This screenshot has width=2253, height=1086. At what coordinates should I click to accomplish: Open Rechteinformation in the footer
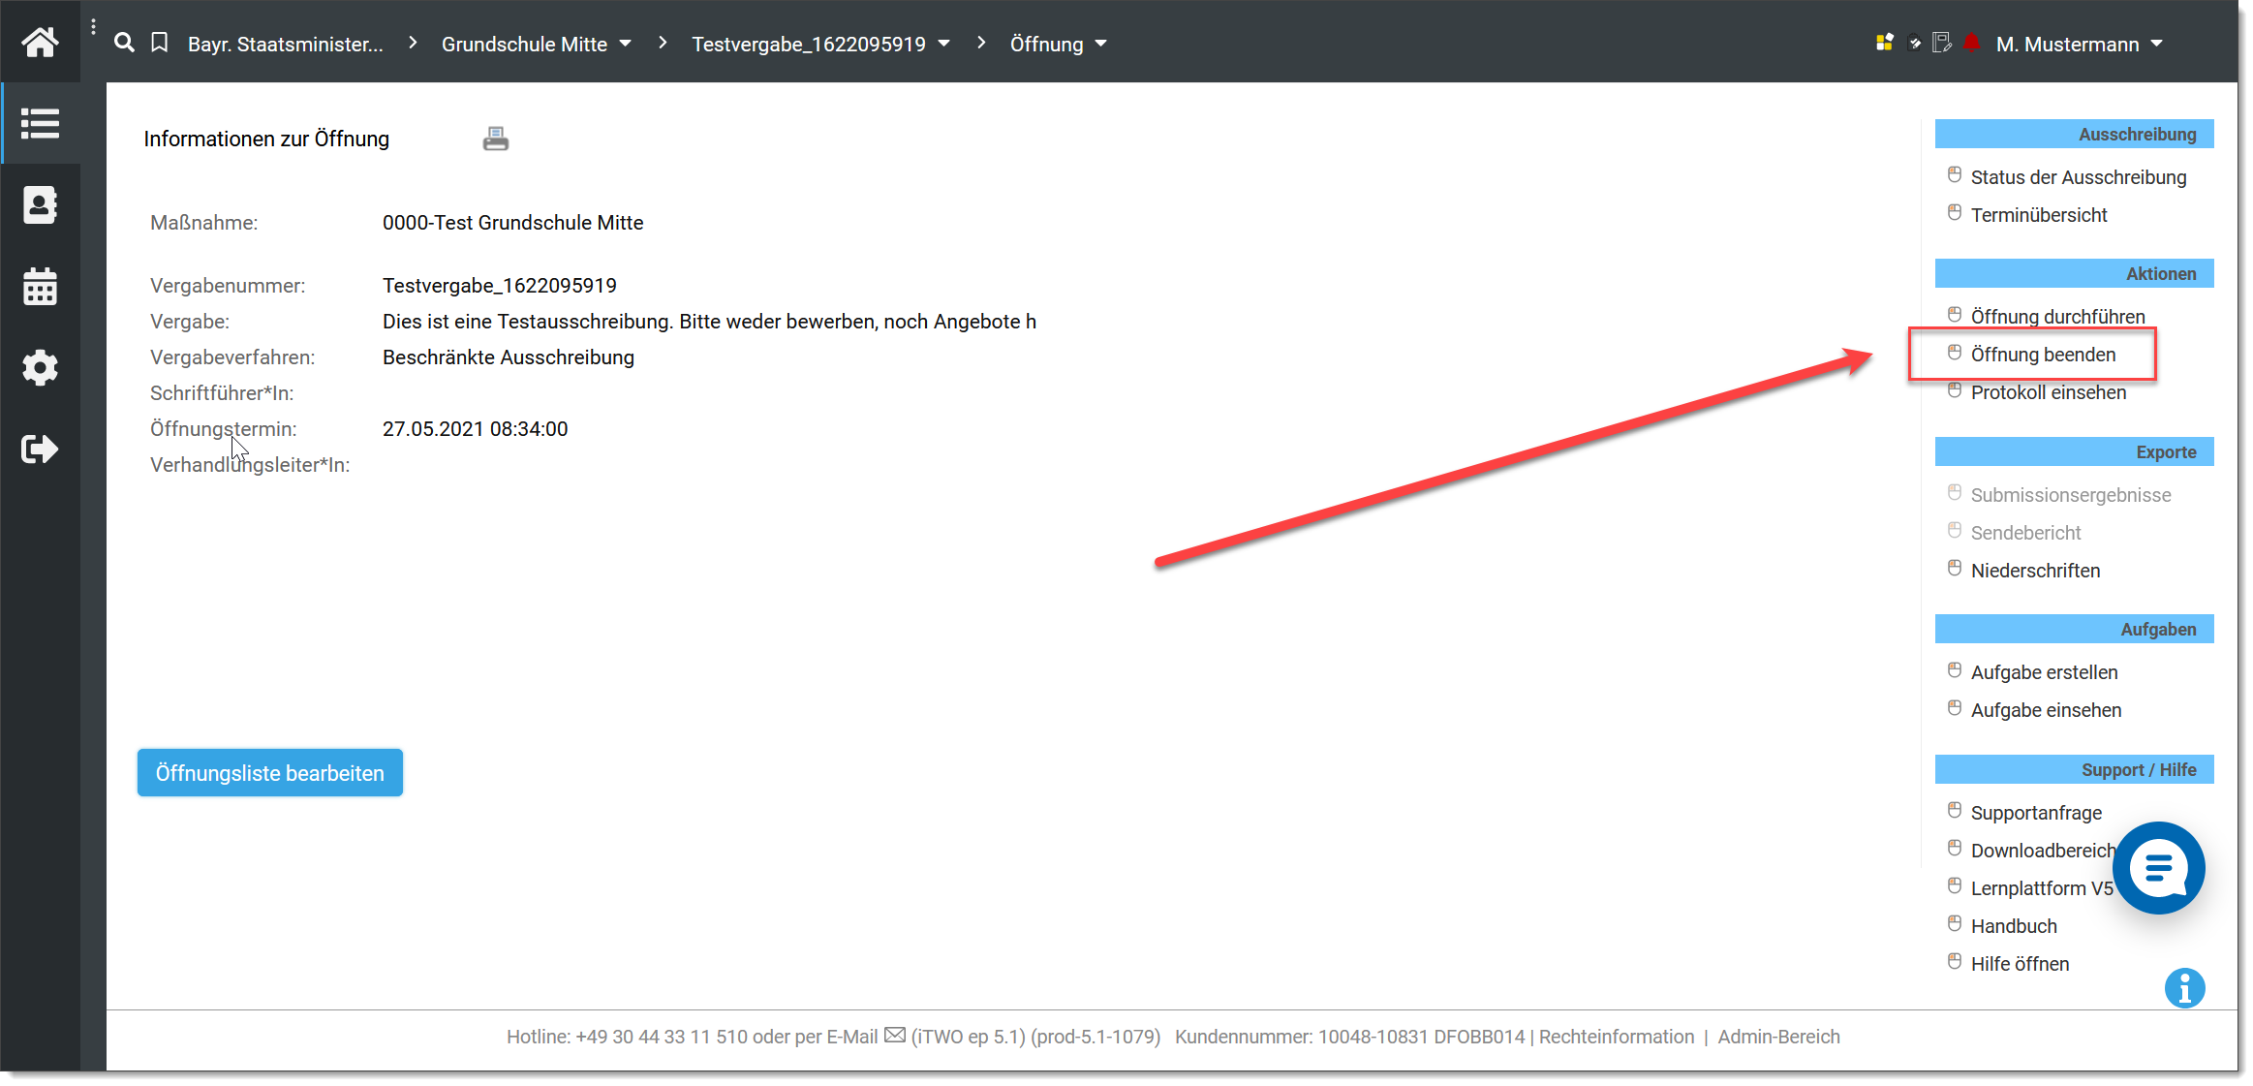click(1617, 1037)
